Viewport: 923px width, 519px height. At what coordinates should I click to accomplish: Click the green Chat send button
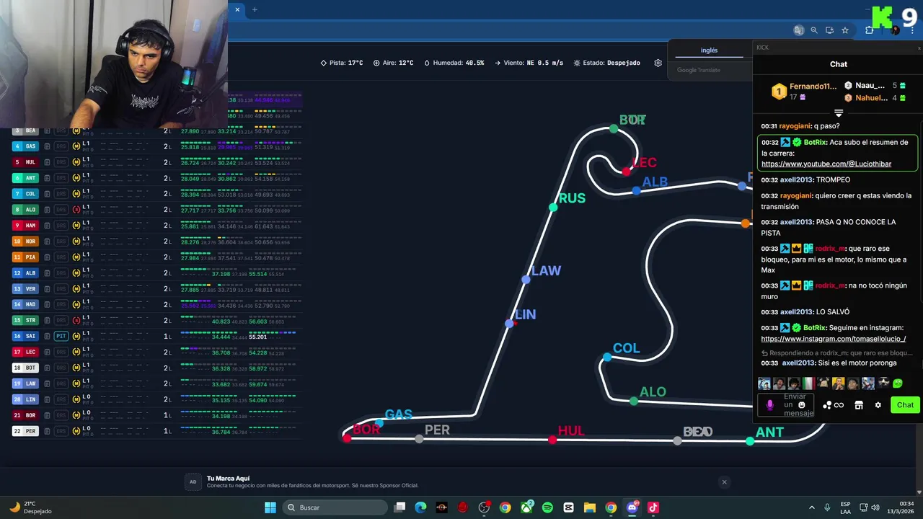pyautogui.click(x=905, y=405)
